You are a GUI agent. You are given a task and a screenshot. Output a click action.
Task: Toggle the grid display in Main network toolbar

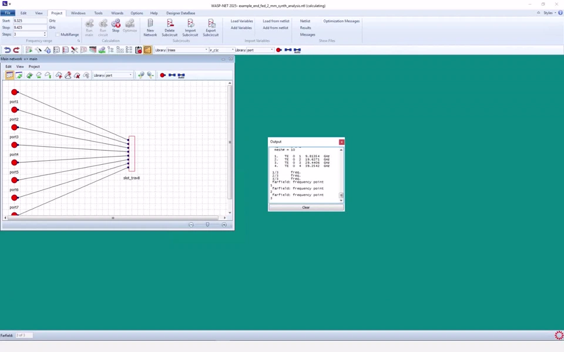(9, 75)
